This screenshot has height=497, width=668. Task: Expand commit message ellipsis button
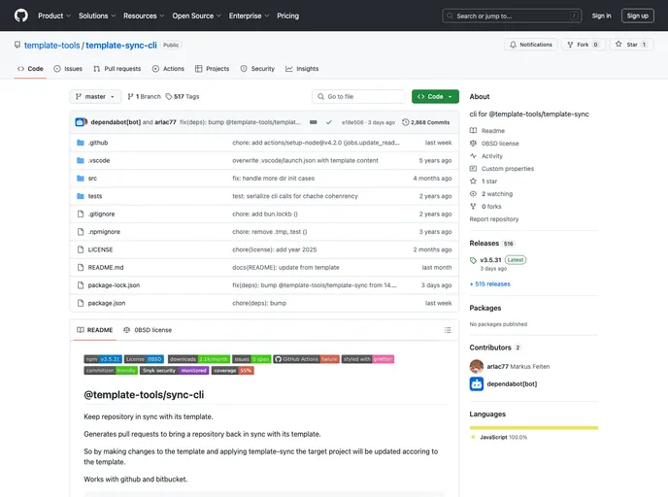[x=313, y=122]
